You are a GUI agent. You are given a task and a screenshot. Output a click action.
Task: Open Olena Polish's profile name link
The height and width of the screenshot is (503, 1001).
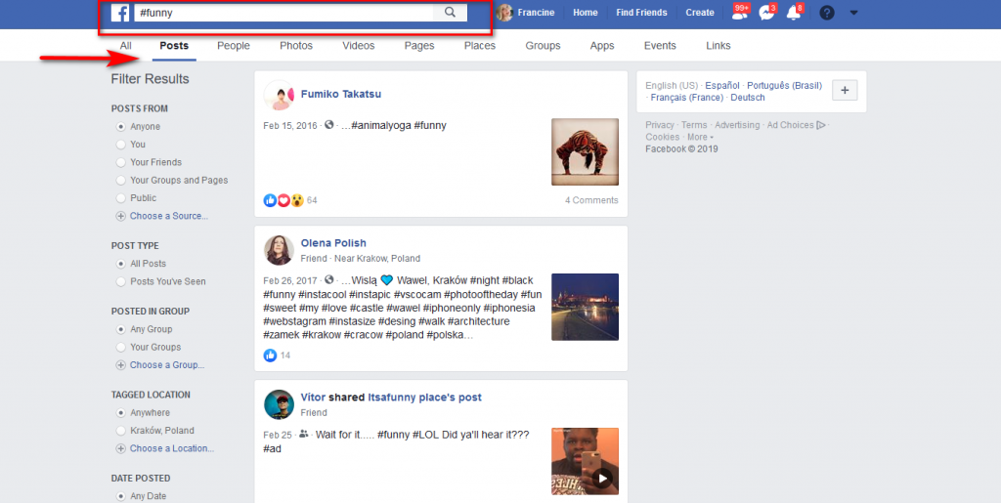(x=333, y=243)
